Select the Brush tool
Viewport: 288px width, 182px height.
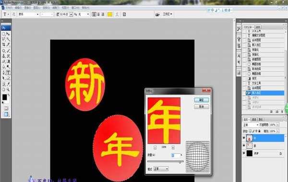point(8,51)
